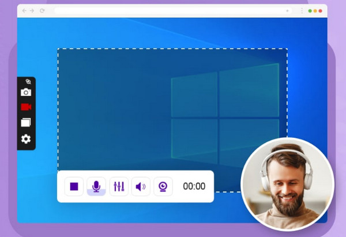346x237 pixels.
Task: Bookmark the page with the star icon
Action: coord(287,11)
